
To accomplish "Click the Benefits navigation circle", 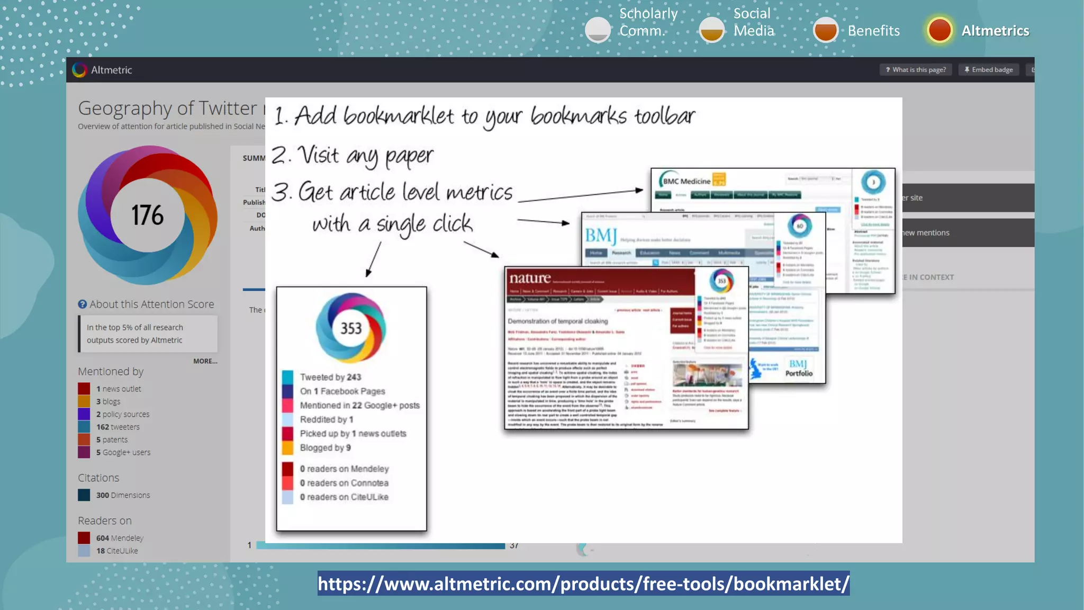I will click(x=826, y=30).
